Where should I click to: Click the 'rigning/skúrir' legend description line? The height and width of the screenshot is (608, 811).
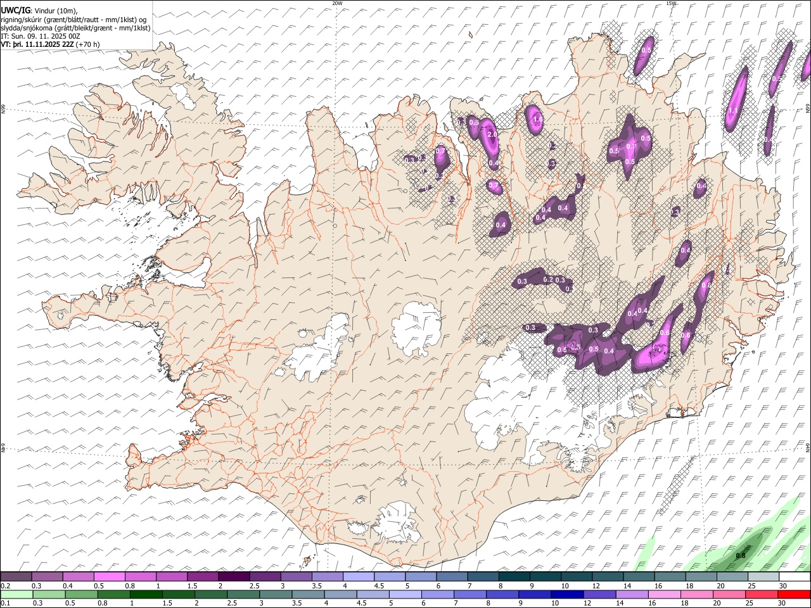coord(73,20)
